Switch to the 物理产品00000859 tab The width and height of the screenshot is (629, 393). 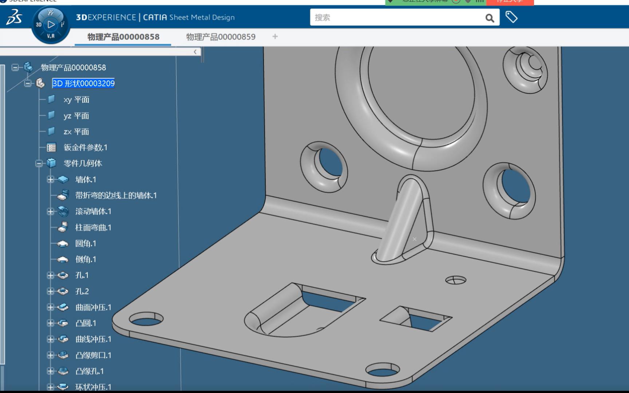click(x=221, y=37)
